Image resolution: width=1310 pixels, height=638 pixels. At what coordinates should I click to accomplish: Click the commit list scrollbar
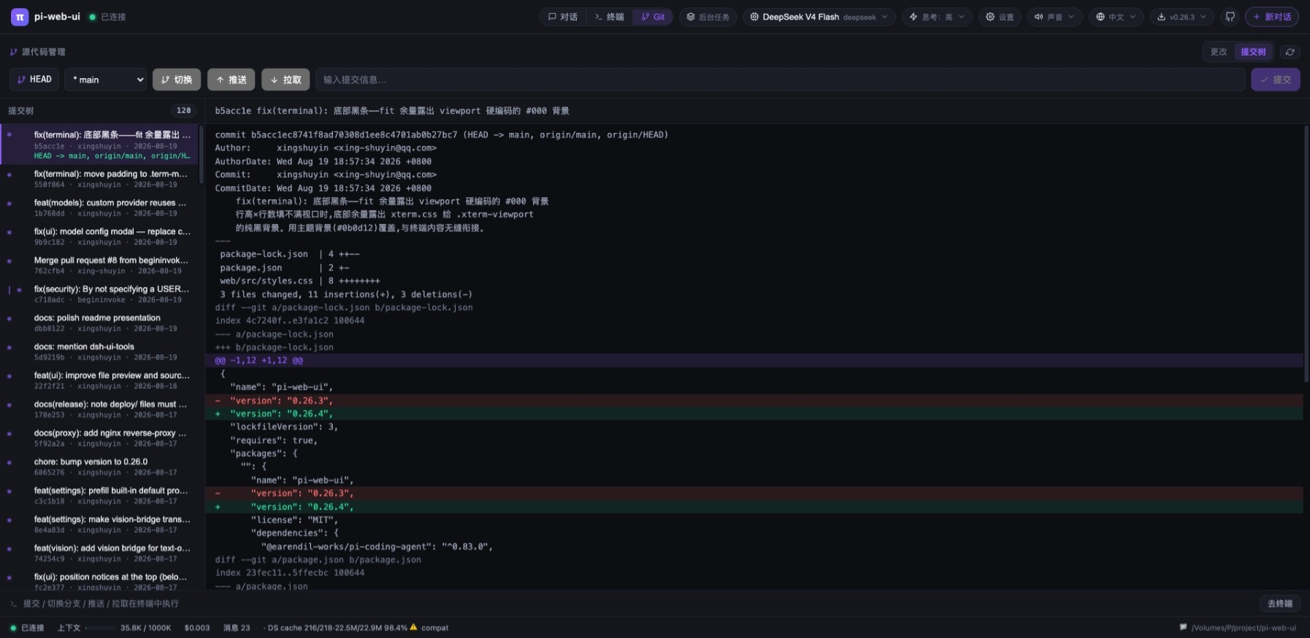(x=201, y=154)
